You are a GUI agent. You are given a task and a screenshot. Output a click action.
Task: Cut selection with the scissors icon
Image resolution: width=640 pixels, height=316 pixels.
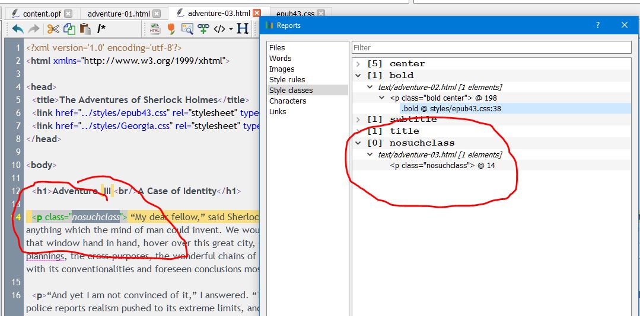point(53,29)
